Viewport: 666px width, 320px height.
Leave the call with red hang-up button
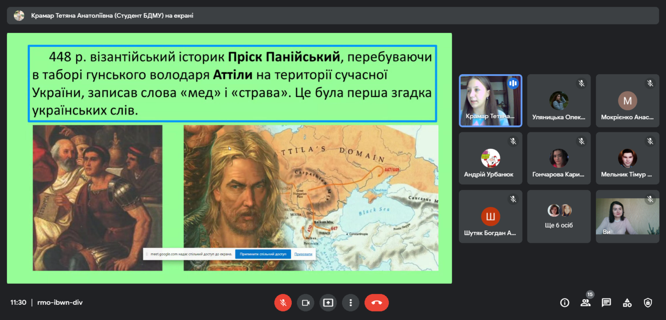point(377,303)
